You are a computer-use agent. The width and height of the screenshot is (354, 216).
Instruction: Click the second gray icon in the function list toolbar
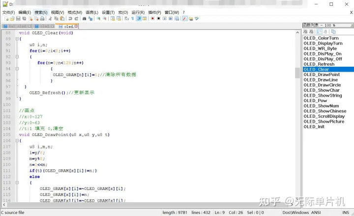pos(311,31)
